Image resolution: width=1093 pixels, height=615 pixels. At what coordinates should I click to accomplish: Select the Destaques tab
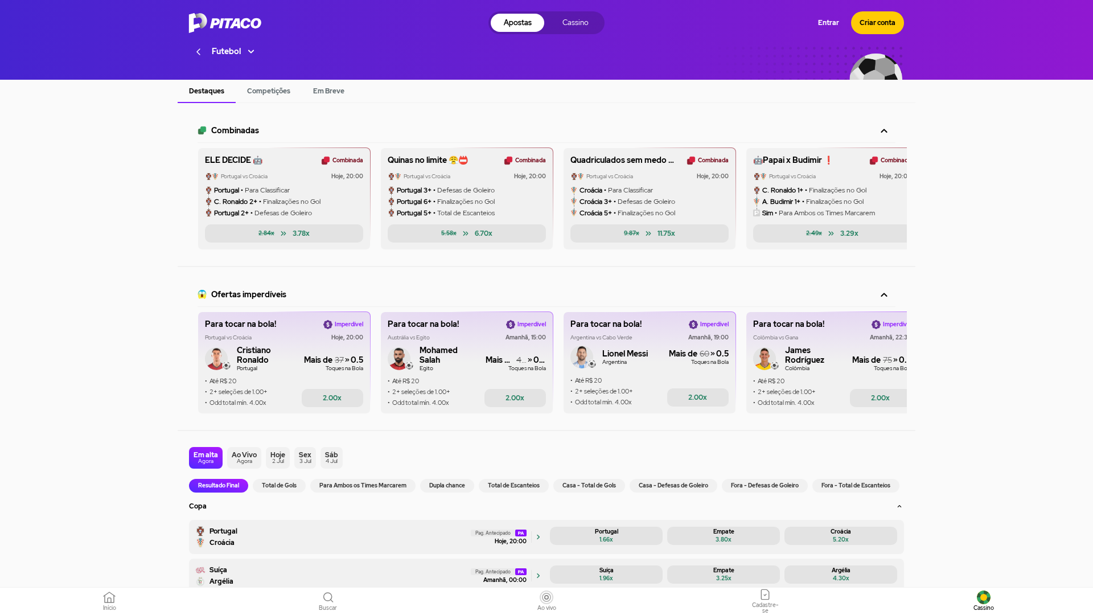tap(207, 91)
